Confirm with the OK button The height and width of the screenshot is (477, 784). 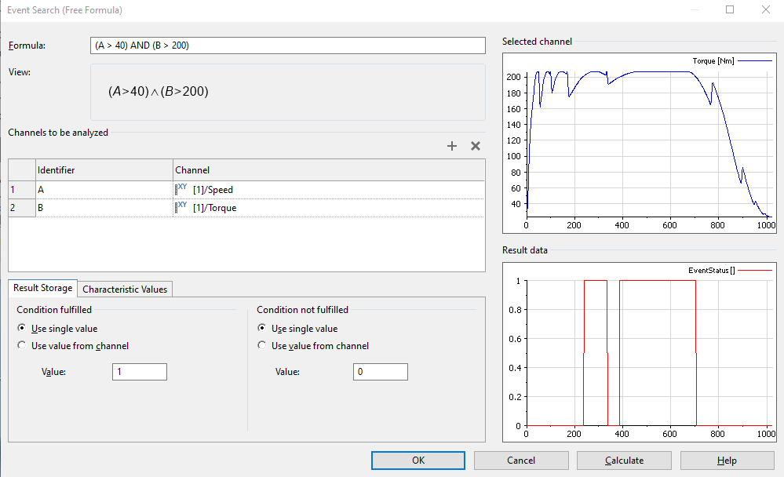click(x=418, y=461)
